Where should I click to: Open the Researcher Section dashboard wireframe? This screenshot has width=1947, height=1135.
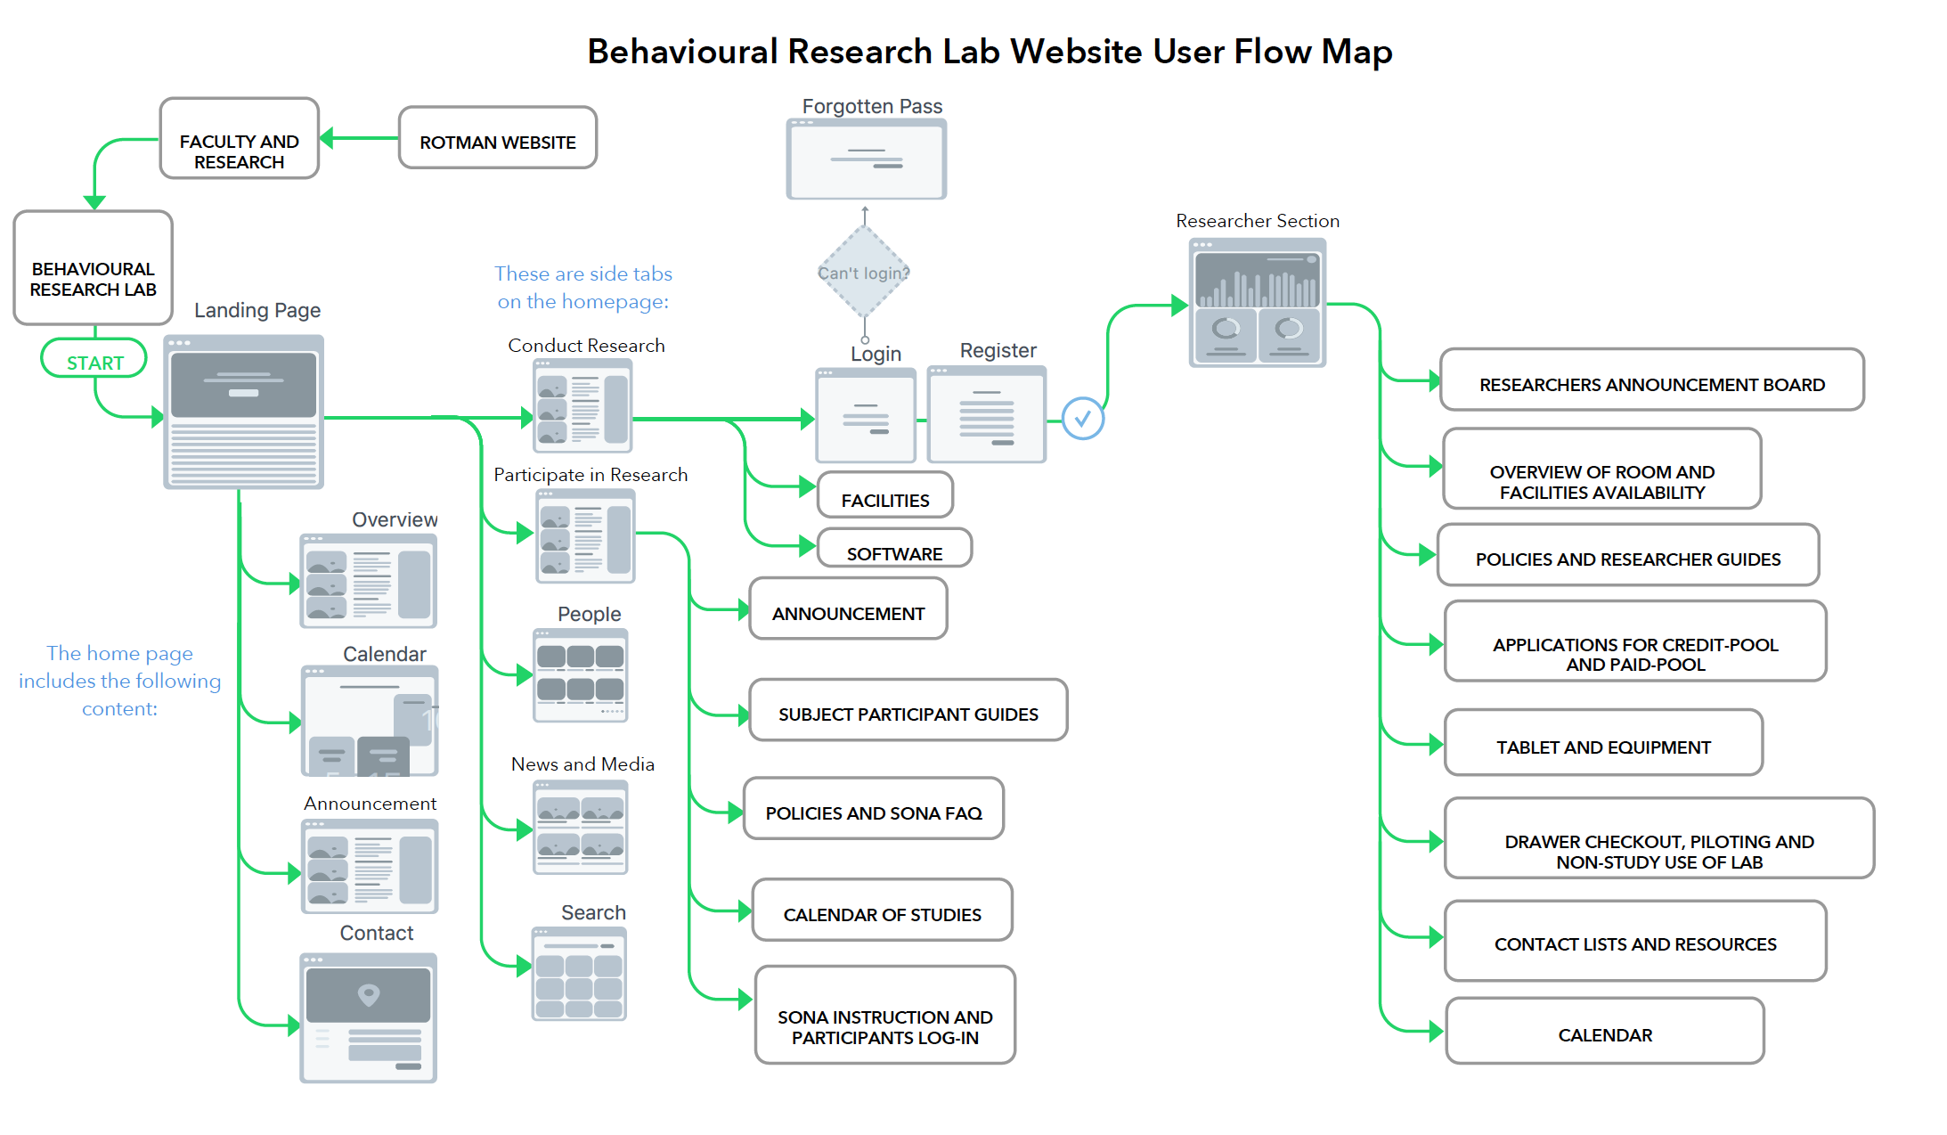pos(1258,302)
